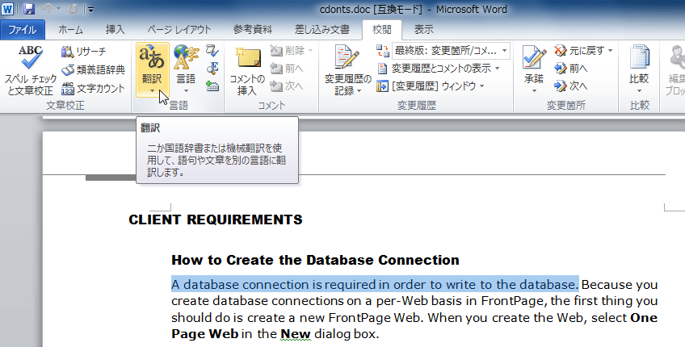Viewport: 685px width, 347px height.
Task: Click the Word application icon in title bar
Action: point(7,8)
